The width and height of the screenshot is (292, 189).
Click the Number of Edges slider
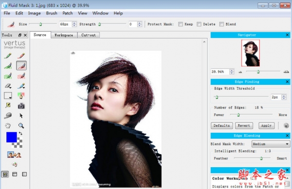click(x=251, y=115)
